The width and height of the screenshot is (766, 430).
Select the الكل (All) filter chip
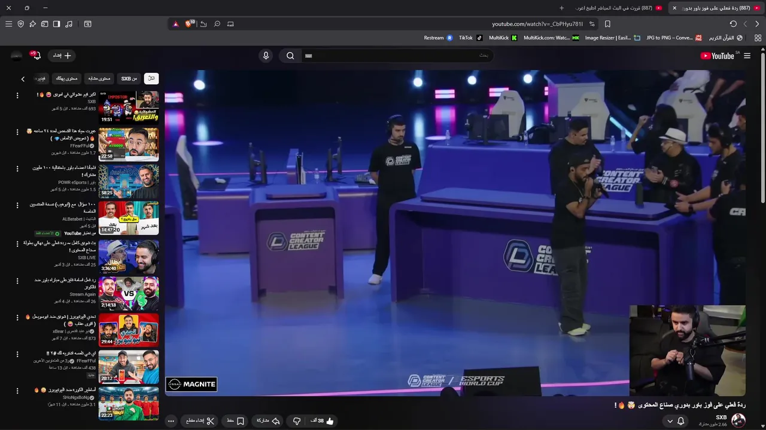tap(151, 78)
